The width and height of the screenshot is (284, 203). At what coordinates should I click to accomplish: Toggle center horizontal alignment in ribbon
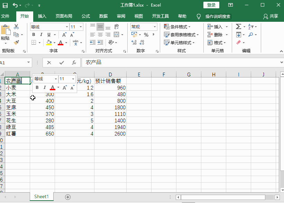pos(100,35)
